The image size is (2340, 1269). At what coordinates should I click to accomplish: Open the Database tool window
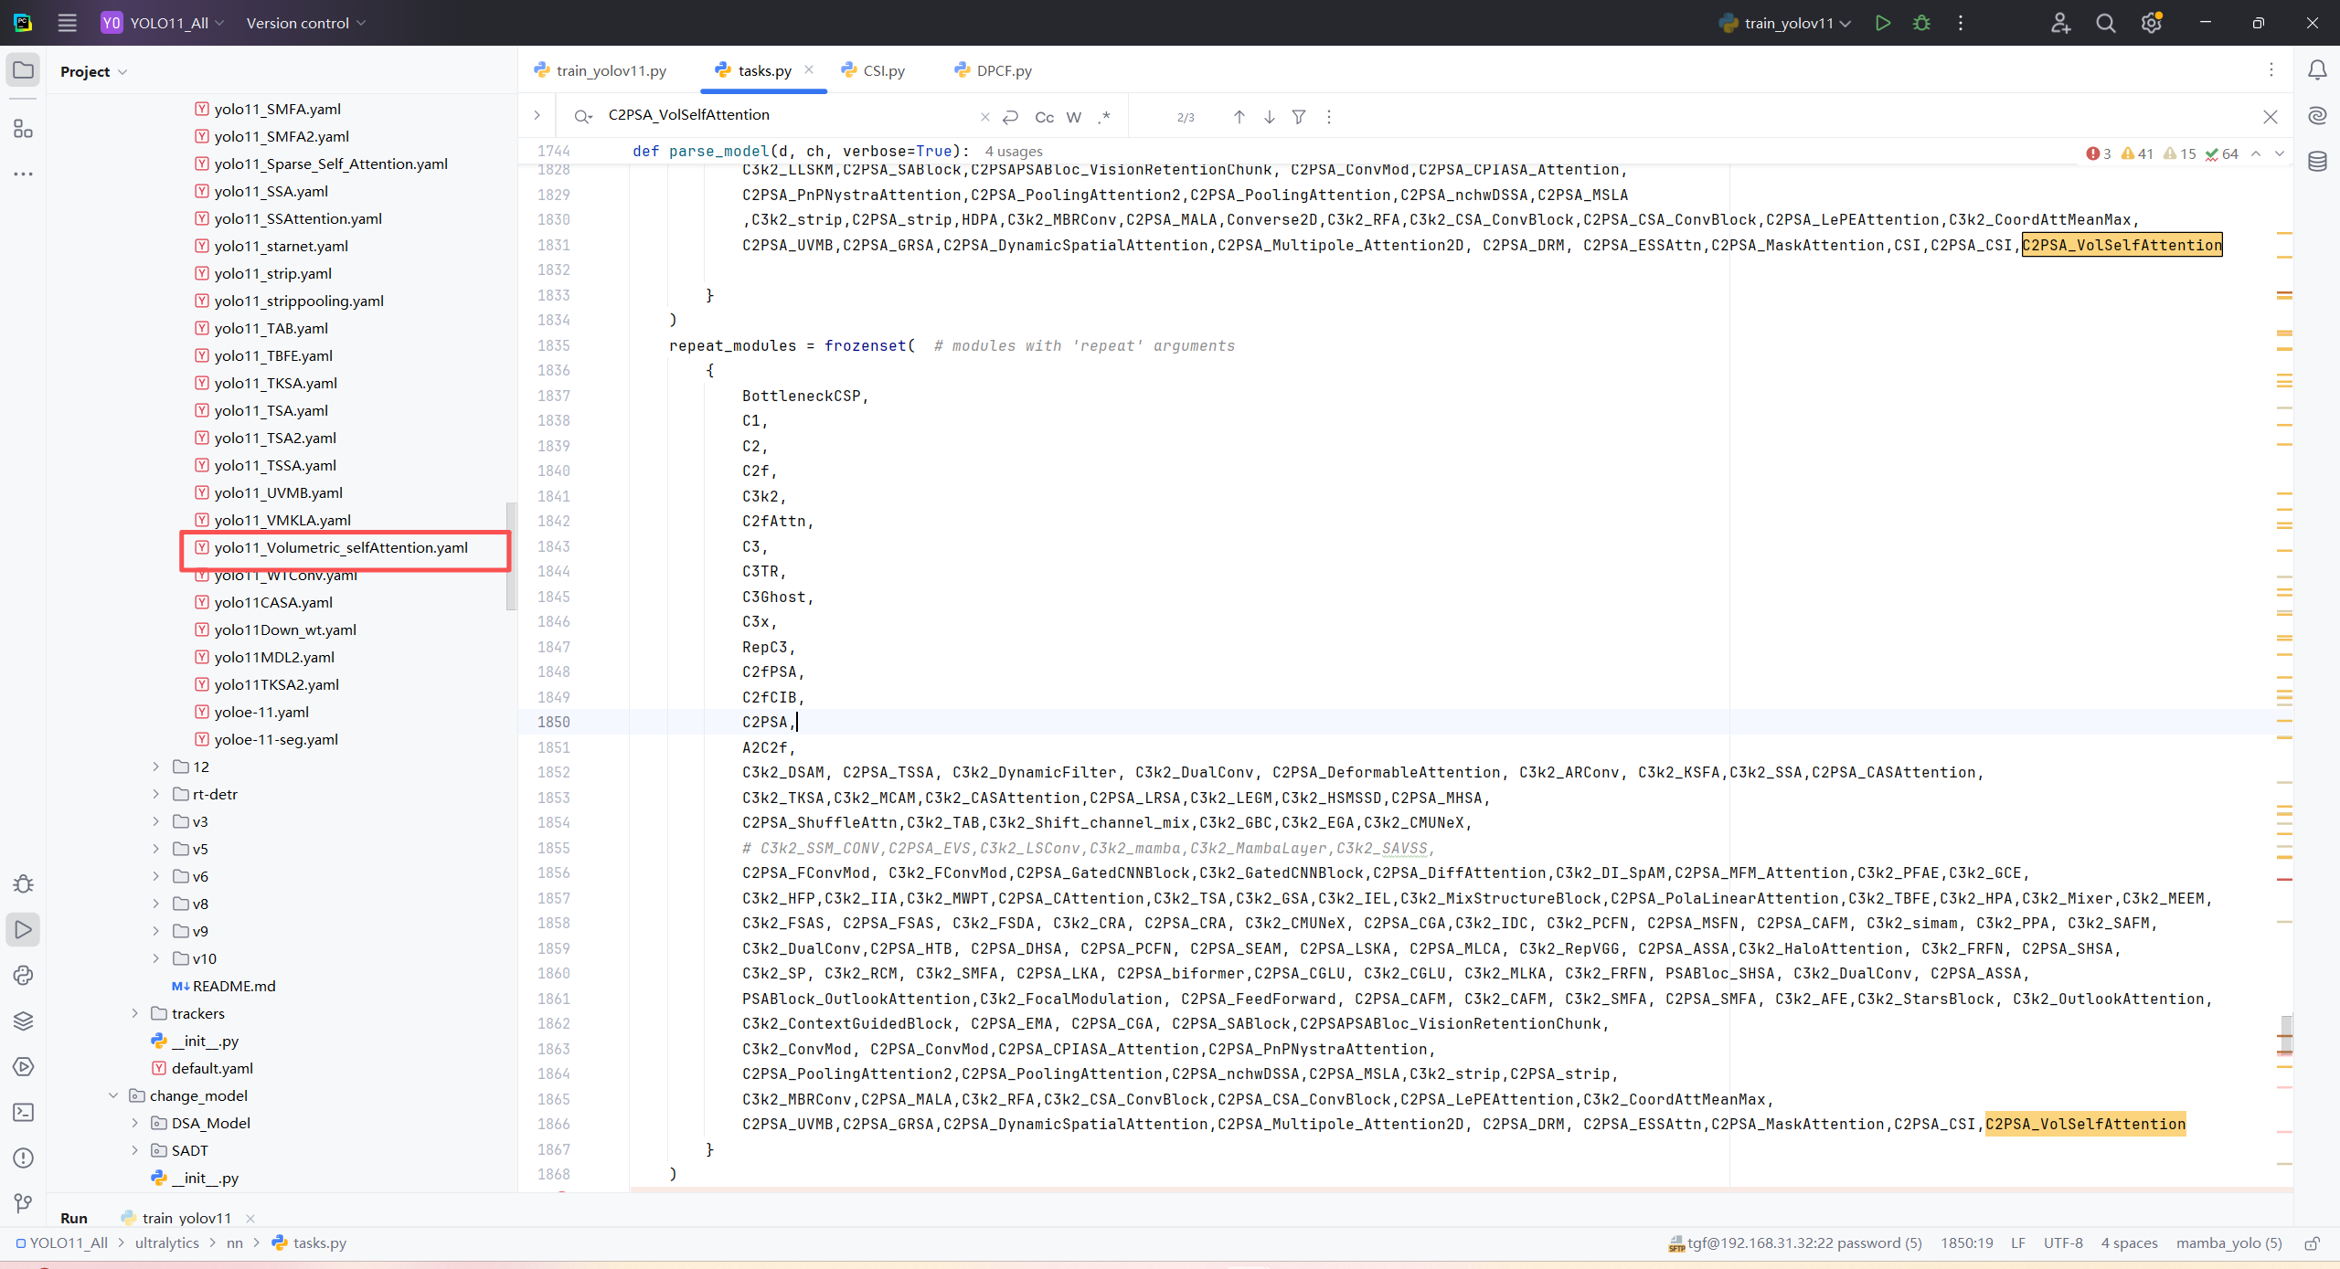[x=2317, y=162]
